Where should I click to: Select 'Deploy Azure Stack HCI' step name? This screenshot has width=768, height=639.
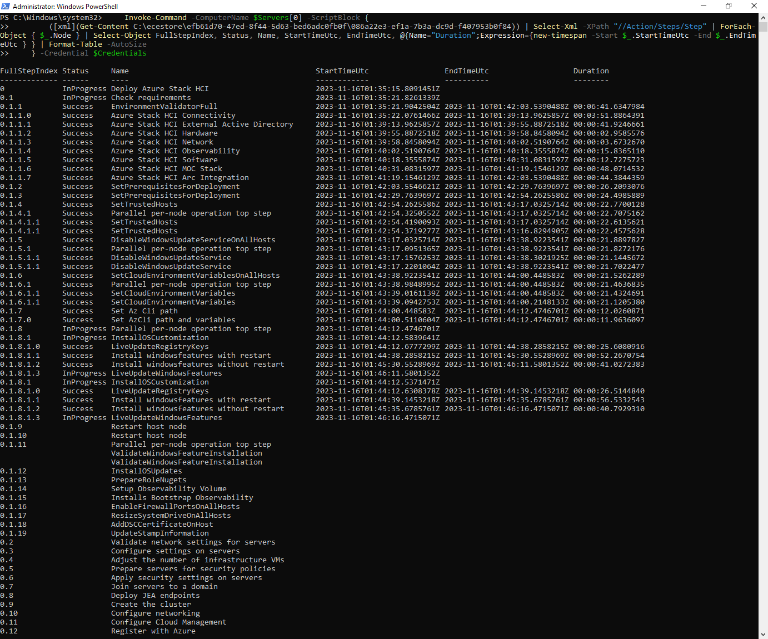coord(160,89)
